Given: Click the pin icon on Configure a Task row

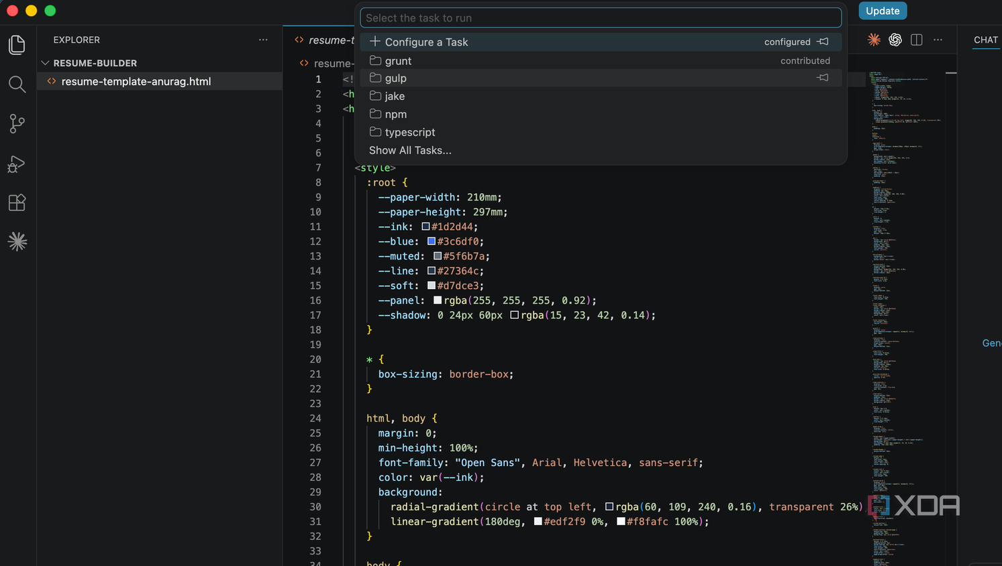Looking at the screenshot, I should 823,42.
